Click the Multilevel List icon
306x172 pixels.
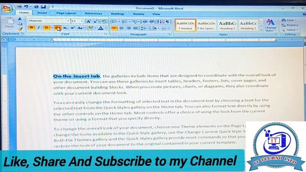136,22
